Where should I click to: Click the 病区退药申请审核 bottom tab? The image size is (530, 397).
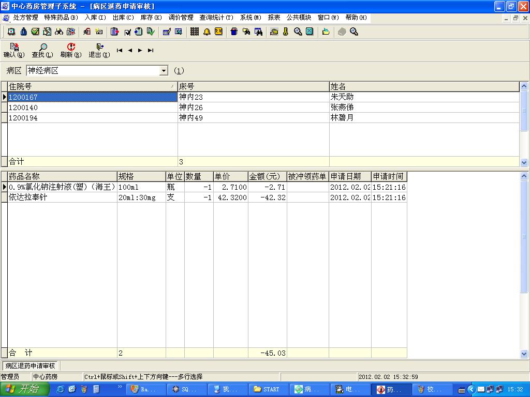click(x=30, y=365)
